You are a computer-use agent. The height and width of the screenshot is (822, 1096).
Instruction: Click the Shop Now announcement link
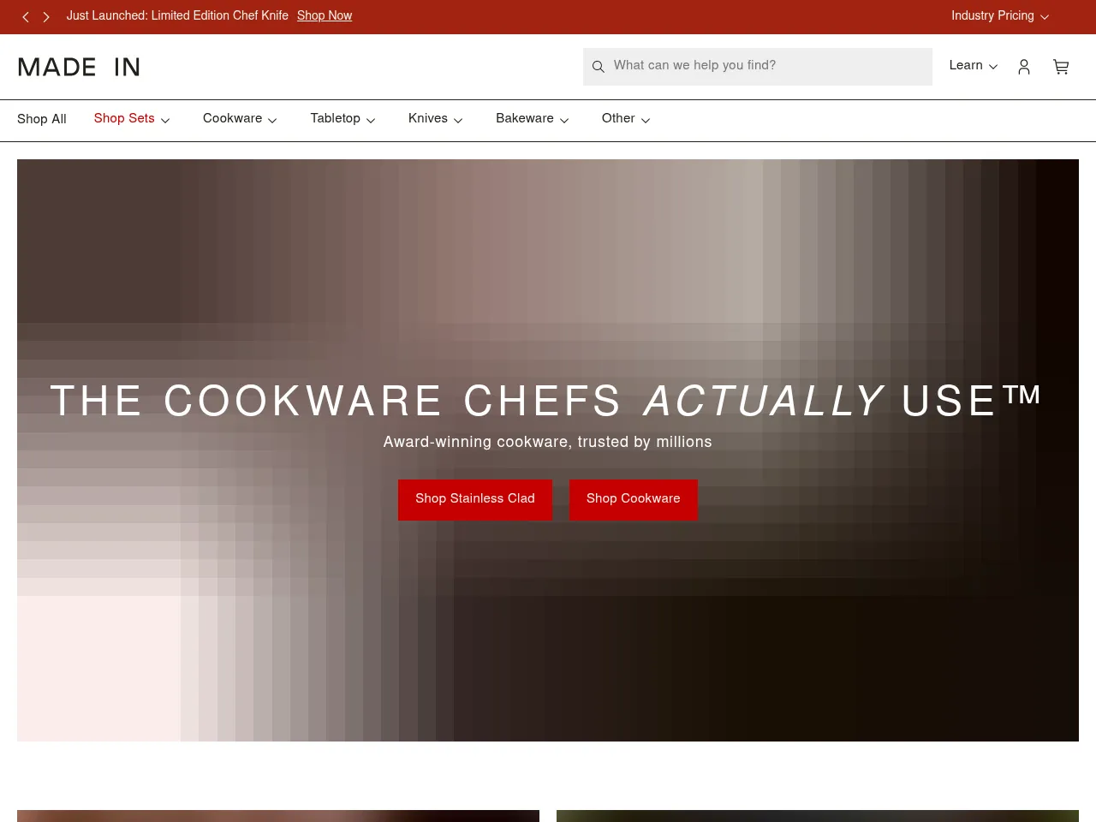pyautogui.click(x=325, y=16)
